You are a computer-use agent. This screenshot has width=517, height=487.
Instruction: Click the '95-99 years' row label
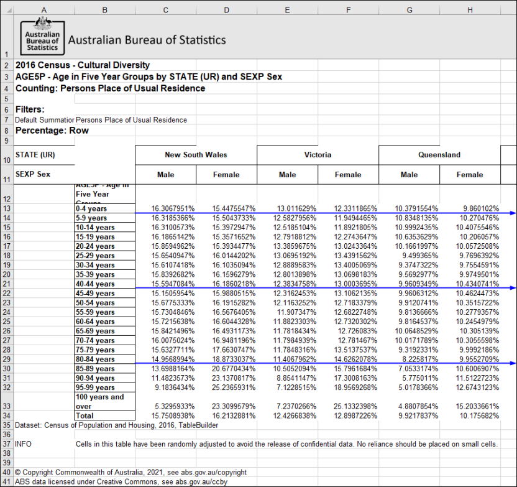pyautogui.click(x=105, y=387)
